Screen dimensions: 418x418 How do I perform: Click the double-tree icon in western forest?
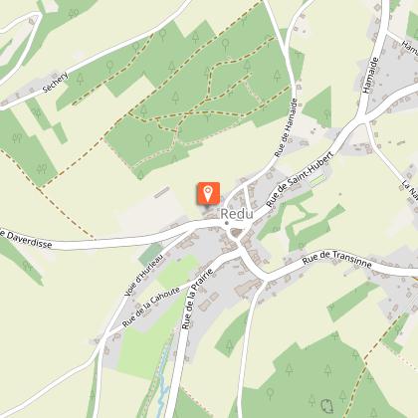tap(17, 137)
